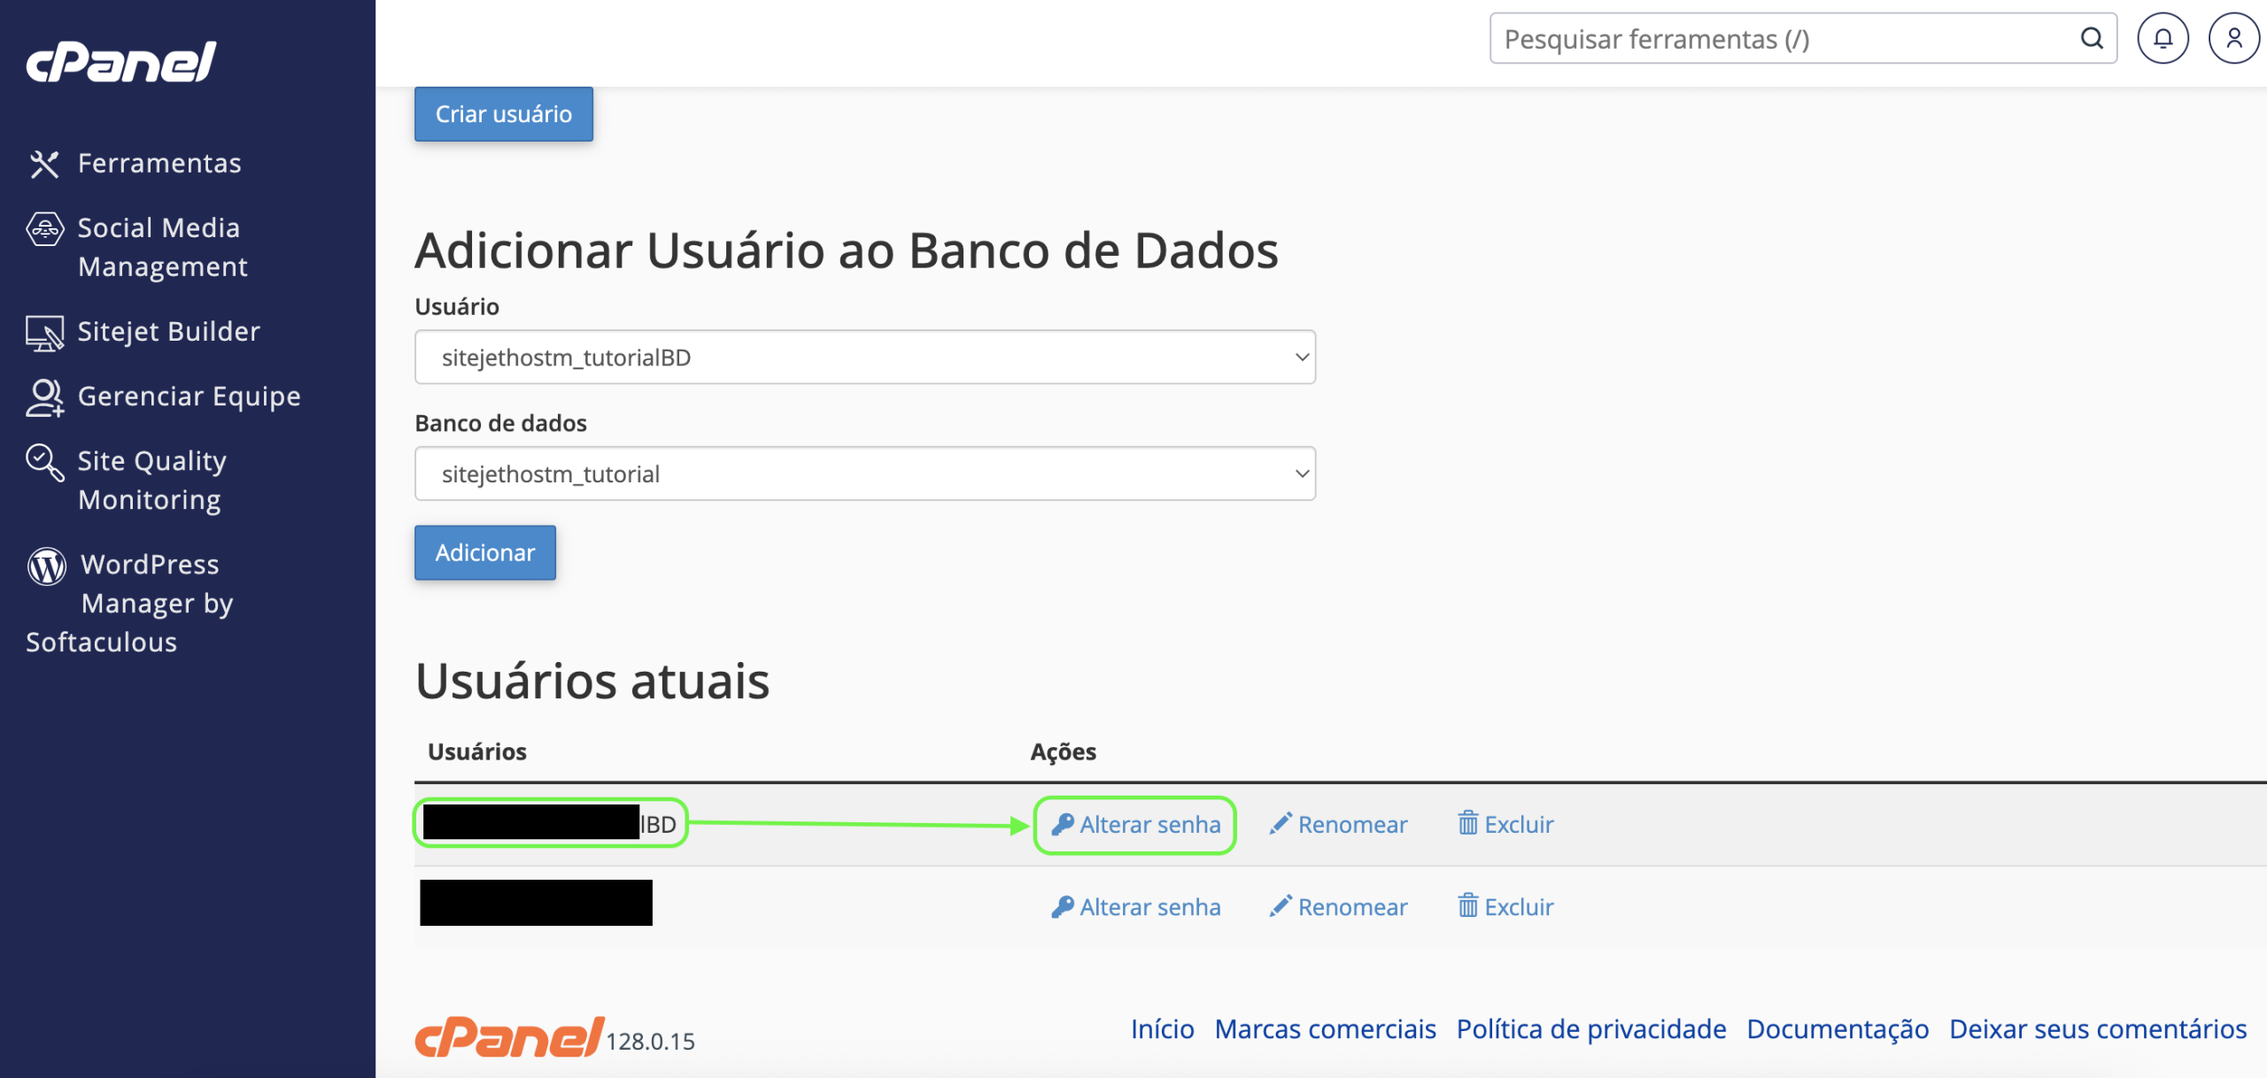
Task: Open the Documentação footer link
Action: click(x=1838, y=1029)
